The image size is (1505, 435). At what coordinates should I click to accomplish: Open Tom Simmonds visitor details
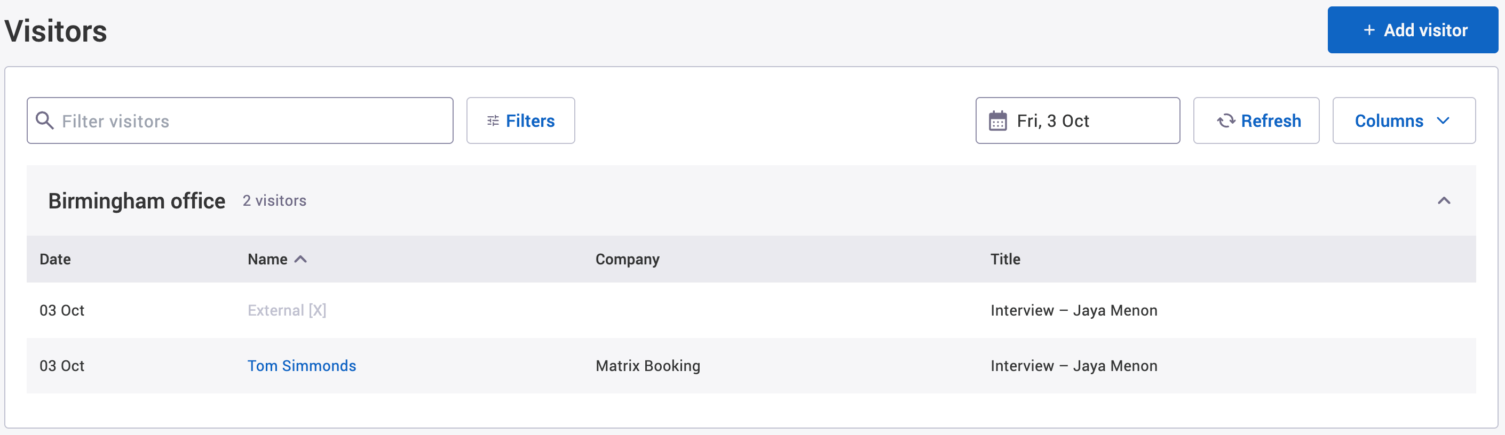[302, 366]
